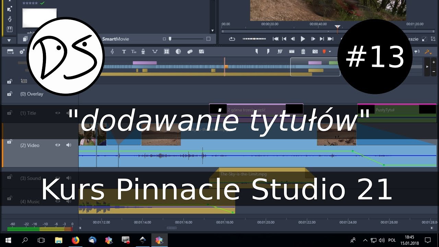The height and width of the screenshot is (247, 439).
Task: Toggle the lock on the (2) Video track
Action: pos(10,141)
